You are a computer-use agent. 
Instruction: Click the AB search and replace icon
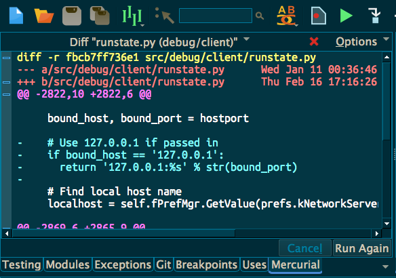point(287,16)
